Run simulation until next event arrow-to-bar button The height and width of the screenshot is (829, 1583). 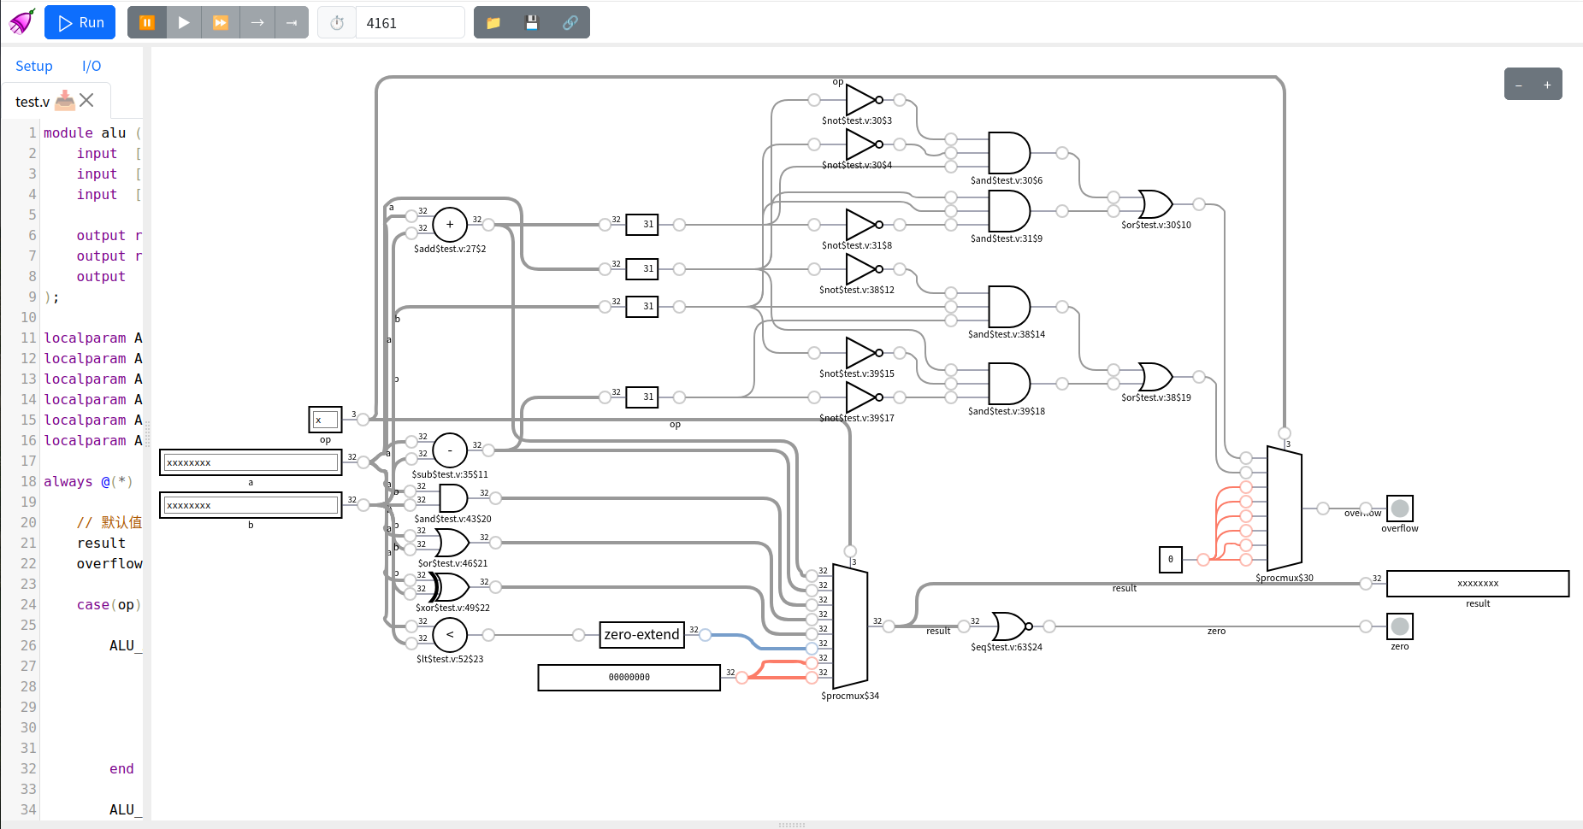(292, 23)
